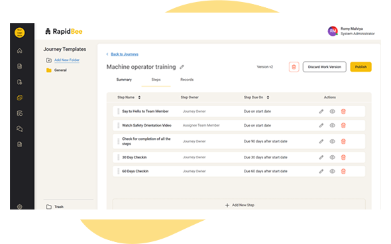The height and width of the screenshot is (244, 391).
Task: Click Due 60 days after start date
Action: pyautogui.click(x=265, y=172)
